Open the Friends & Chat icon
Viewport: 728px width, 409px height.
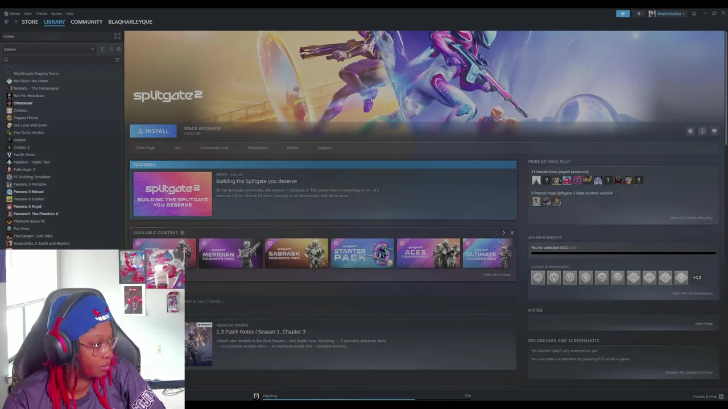[721, 397]
